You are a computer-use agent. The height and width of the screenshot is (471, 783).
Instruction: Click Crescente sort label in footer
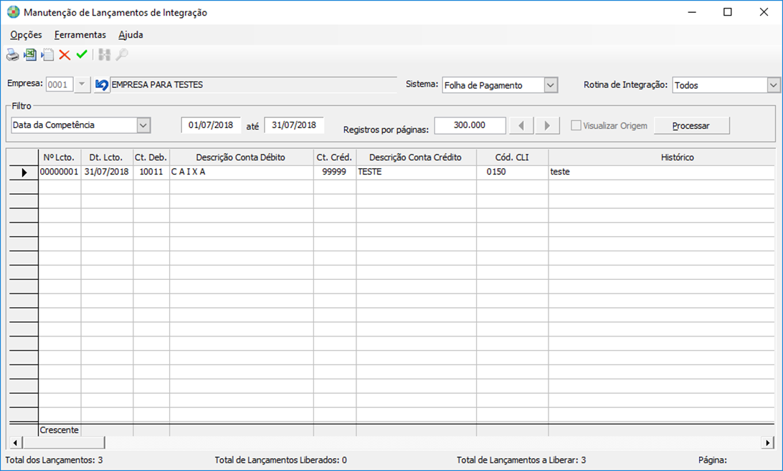tap(60, 430)
